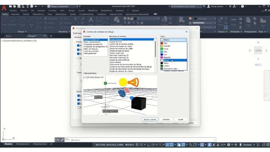Select Plano / presentación in Contexto list
This screenshot has width=270, height=152.
click(x=92, y=42)
